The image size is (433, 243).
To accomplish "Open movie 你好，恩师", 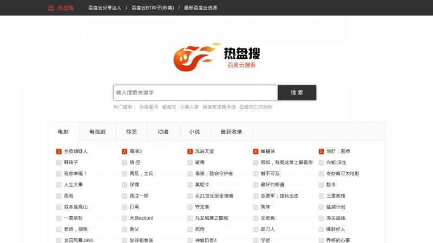I will click(x=338, y=151).
